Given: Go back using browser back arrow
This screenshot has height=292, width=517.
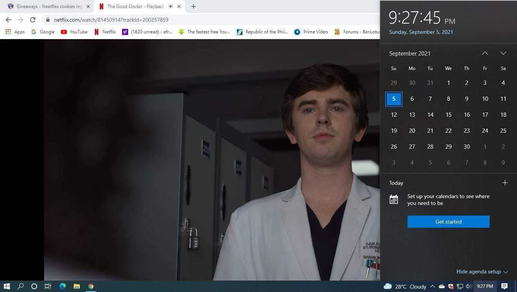Looking at the screenshot, I should click(8, 20).
